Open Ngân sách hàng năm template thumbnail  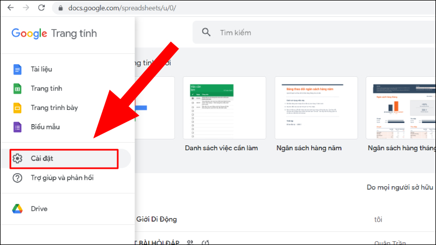point(316,108)
